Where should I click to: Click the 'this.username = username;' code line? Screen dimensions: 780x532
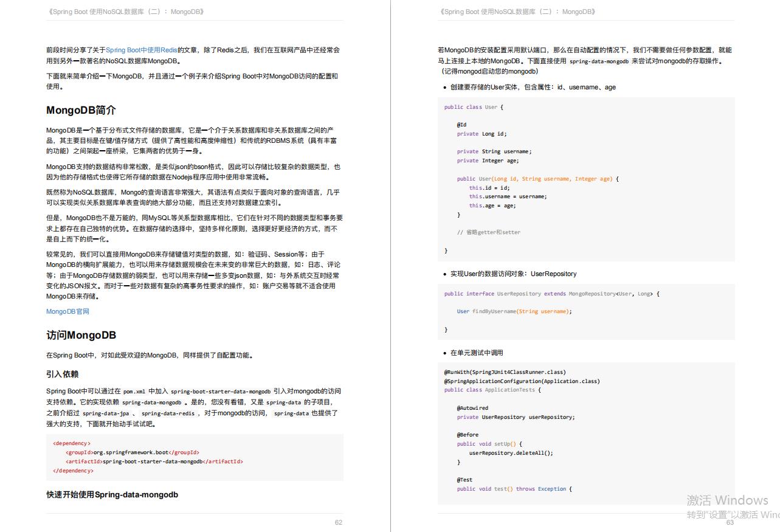[508, 196]
